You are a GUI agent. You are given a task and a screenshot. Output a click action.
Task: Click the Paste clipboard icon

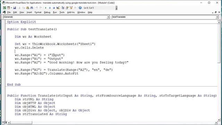click(28, 8)
